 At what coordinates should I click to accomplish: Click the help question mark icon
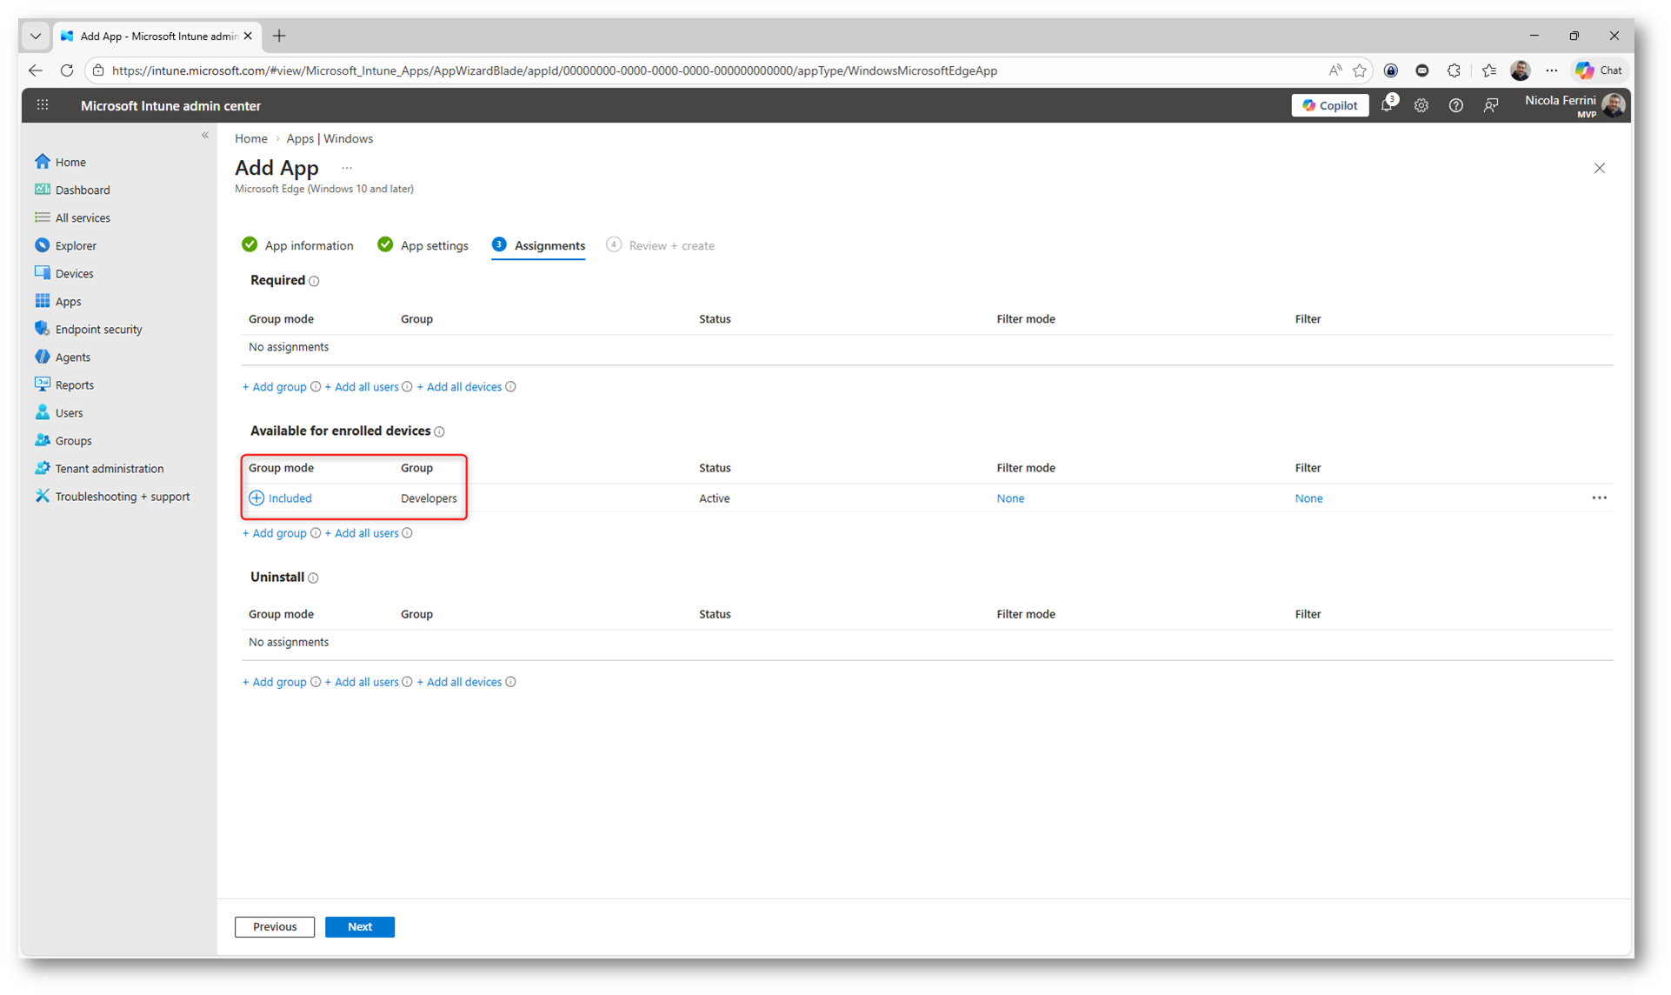coord(1455,105)
